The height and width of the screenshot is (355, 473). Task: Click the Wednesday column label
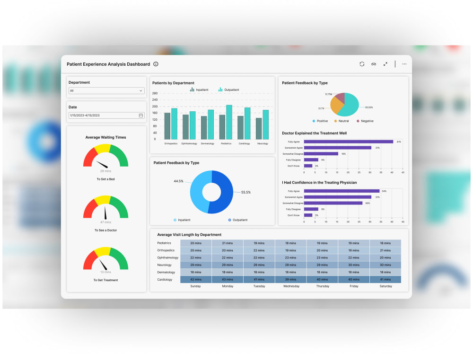click(x=291, y=286)
